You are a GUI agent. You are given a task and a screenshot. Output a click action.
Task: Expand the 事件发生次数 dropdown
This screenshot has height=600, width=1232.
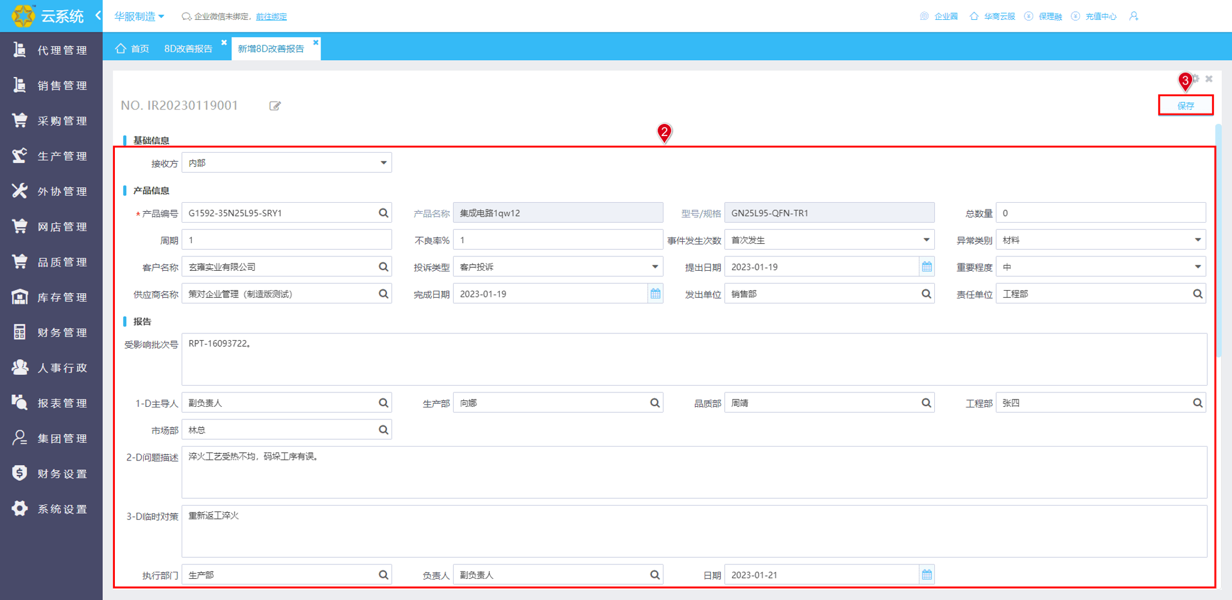click(926, 240)
